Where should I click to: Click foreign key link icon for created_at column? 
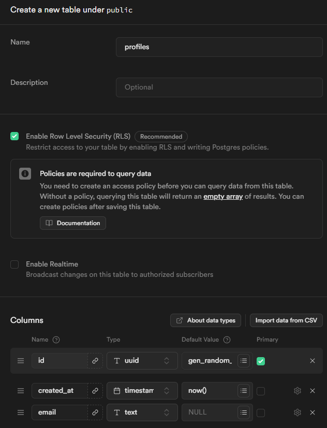[x=95, y=391]
